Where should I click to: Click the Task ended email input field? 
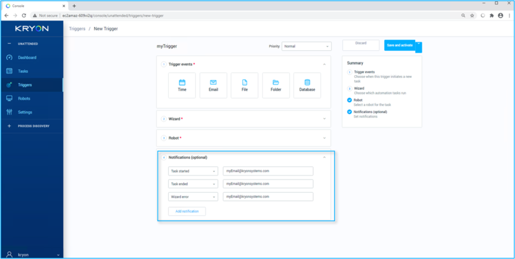268,184
